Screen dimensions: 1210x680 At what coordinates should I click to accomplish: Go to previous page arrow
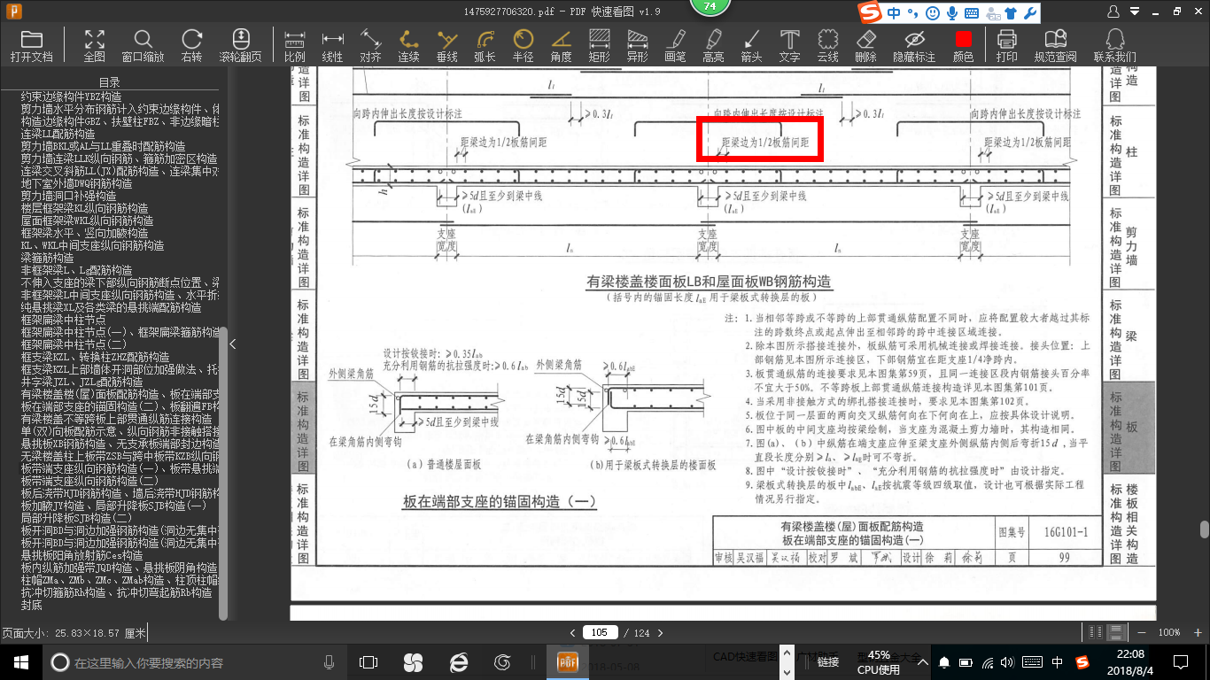[573, 632]
